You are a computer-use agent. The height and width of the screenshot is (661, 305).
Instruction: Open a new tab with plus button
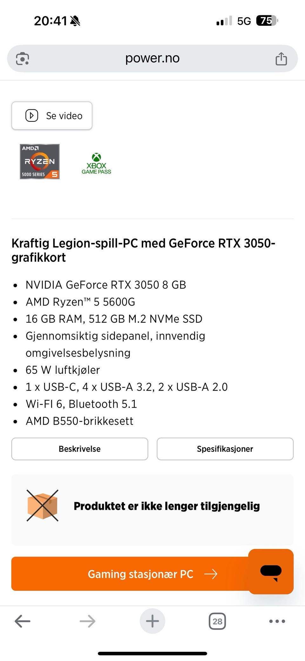pyautogui.click(x=152, y=621)
